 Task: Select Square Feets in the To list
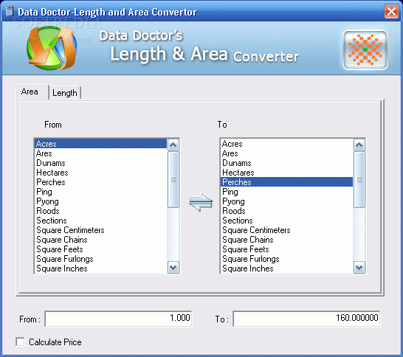(287, 249)
